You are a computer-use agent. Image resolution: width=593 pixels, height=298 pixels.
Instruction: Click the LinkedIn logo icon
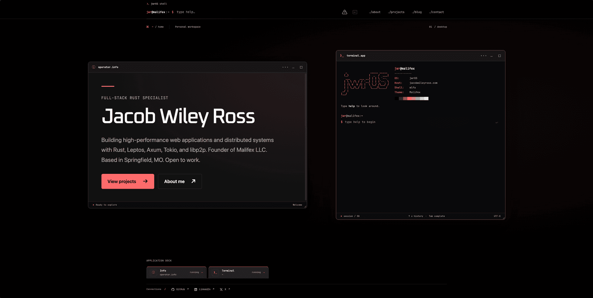196,289
